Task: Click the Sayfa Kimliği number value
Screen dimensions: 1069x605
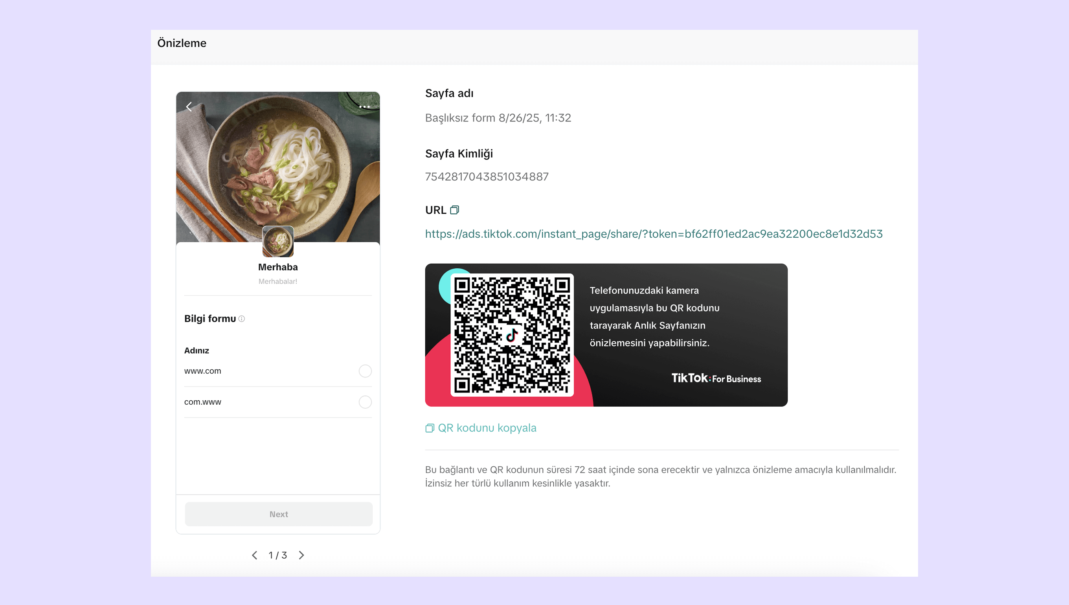Action: coord(487,177)
